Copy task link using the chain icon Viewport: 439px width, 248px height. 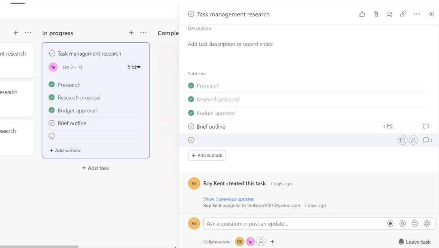pos(403,14)
